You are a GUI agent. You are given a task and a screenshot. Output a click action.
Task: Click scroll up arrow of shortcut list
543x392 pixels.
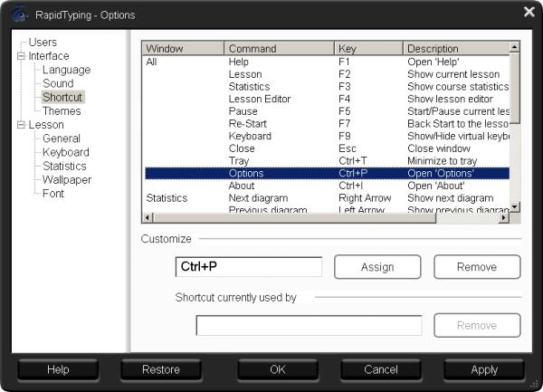point(515,47)
